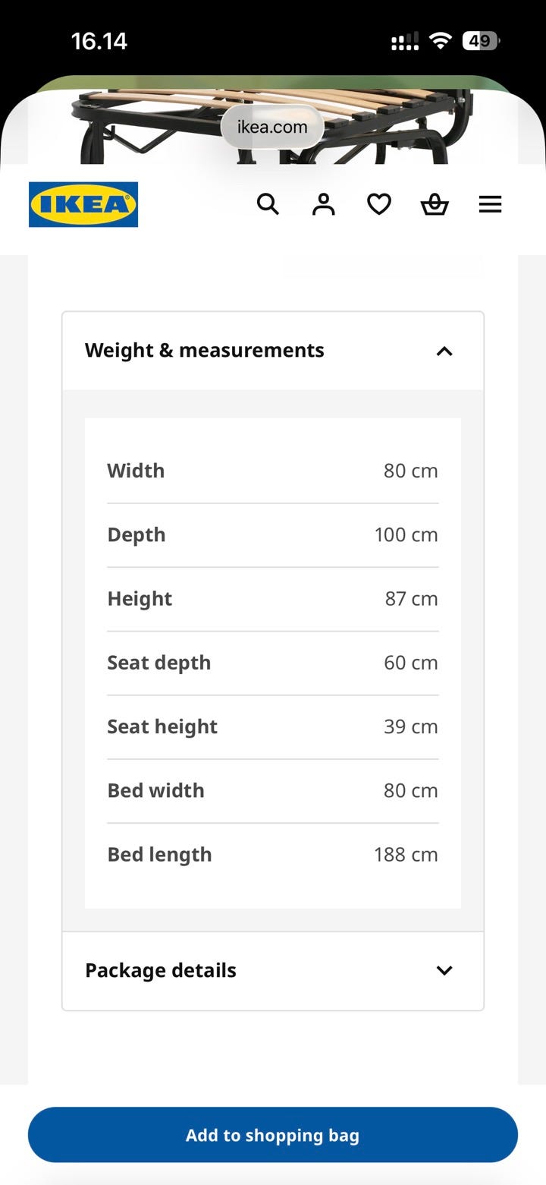Open the shopping basket icon
The width and height of the screenshot is (546, 1185).
[435, 204]
